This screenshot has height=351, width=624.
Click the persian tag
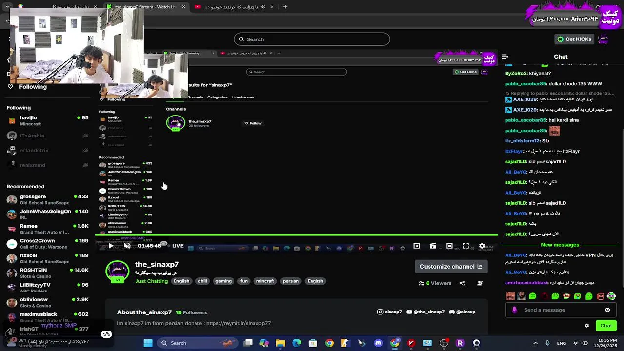click(x=291, y=281)
